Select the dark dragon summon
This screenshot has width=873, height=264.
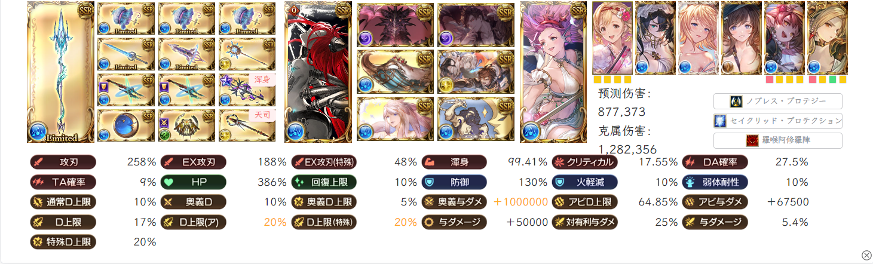[395, 25]
